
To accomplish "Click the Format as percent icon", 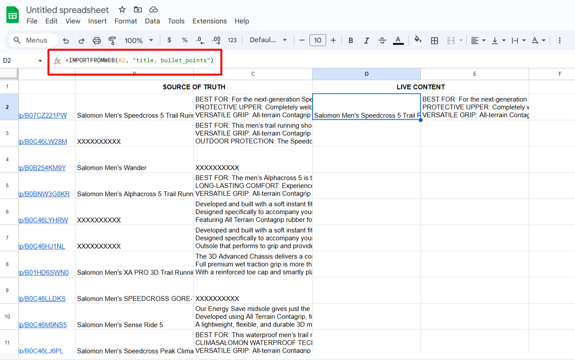I will tap(185, 40).
